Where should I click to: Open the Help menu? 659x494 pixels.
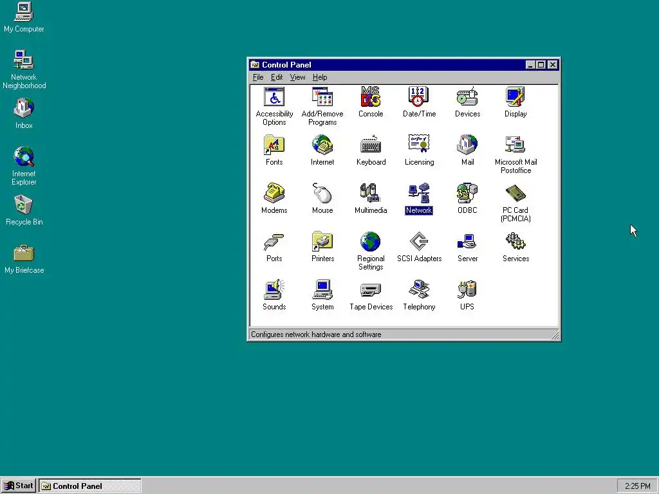[320, 77]
